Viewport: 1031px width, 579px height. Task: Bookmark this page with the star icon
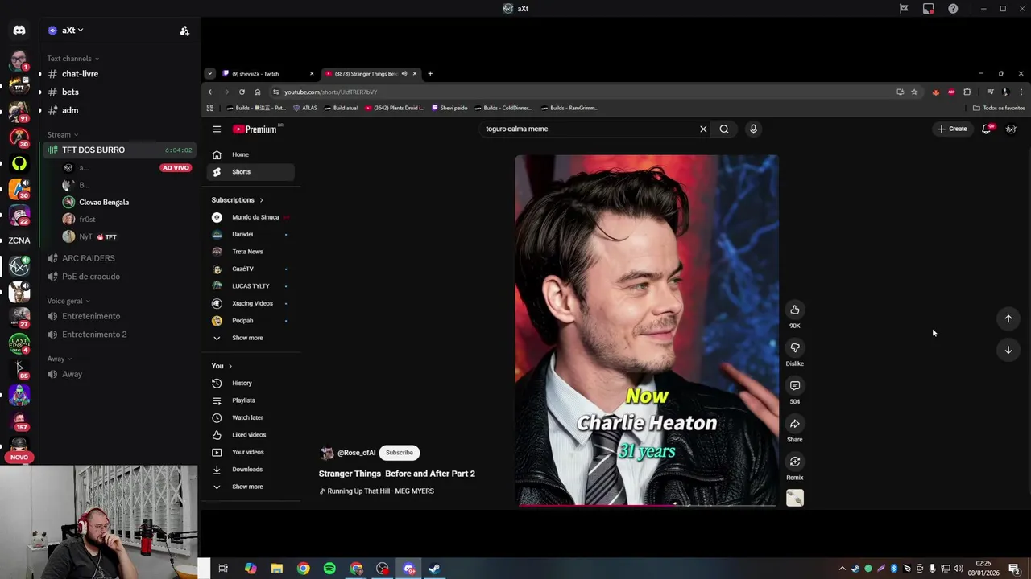click(914, 92)
